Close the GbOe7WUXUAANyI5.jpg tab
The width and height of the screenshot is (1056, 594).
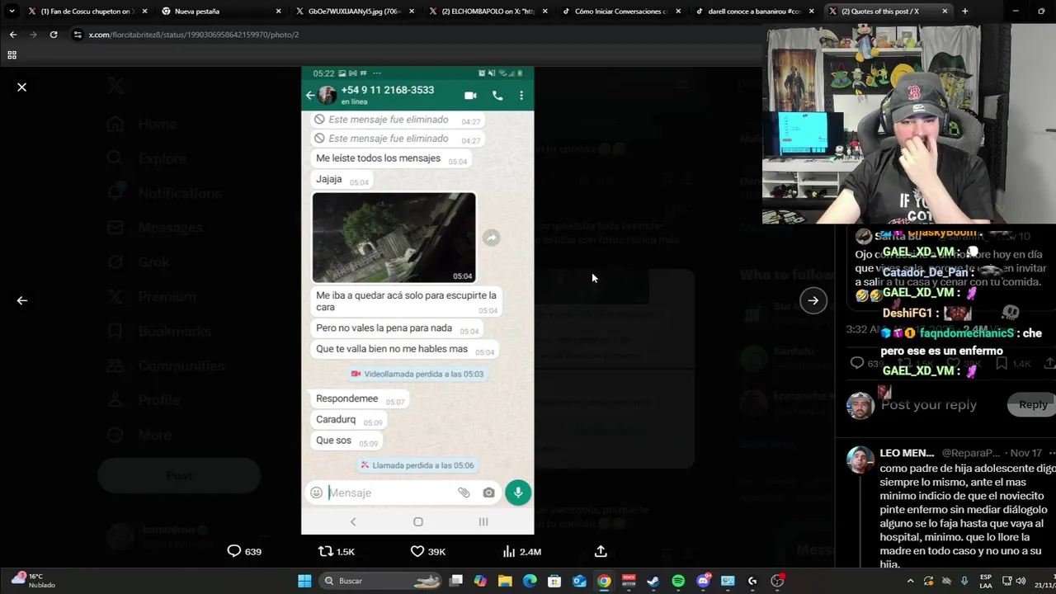pos(412,12)
